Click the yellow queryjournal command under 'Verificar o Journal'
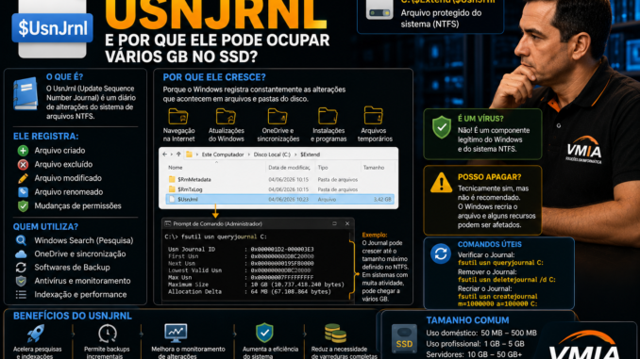Screen dimensions: 640x359 [x=500, y=263]
